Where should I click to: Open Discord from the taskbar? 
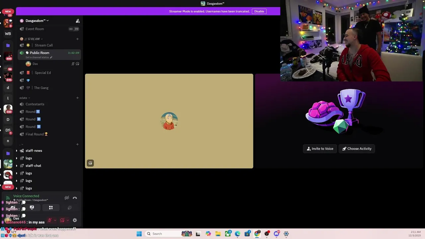pos(277,234)
